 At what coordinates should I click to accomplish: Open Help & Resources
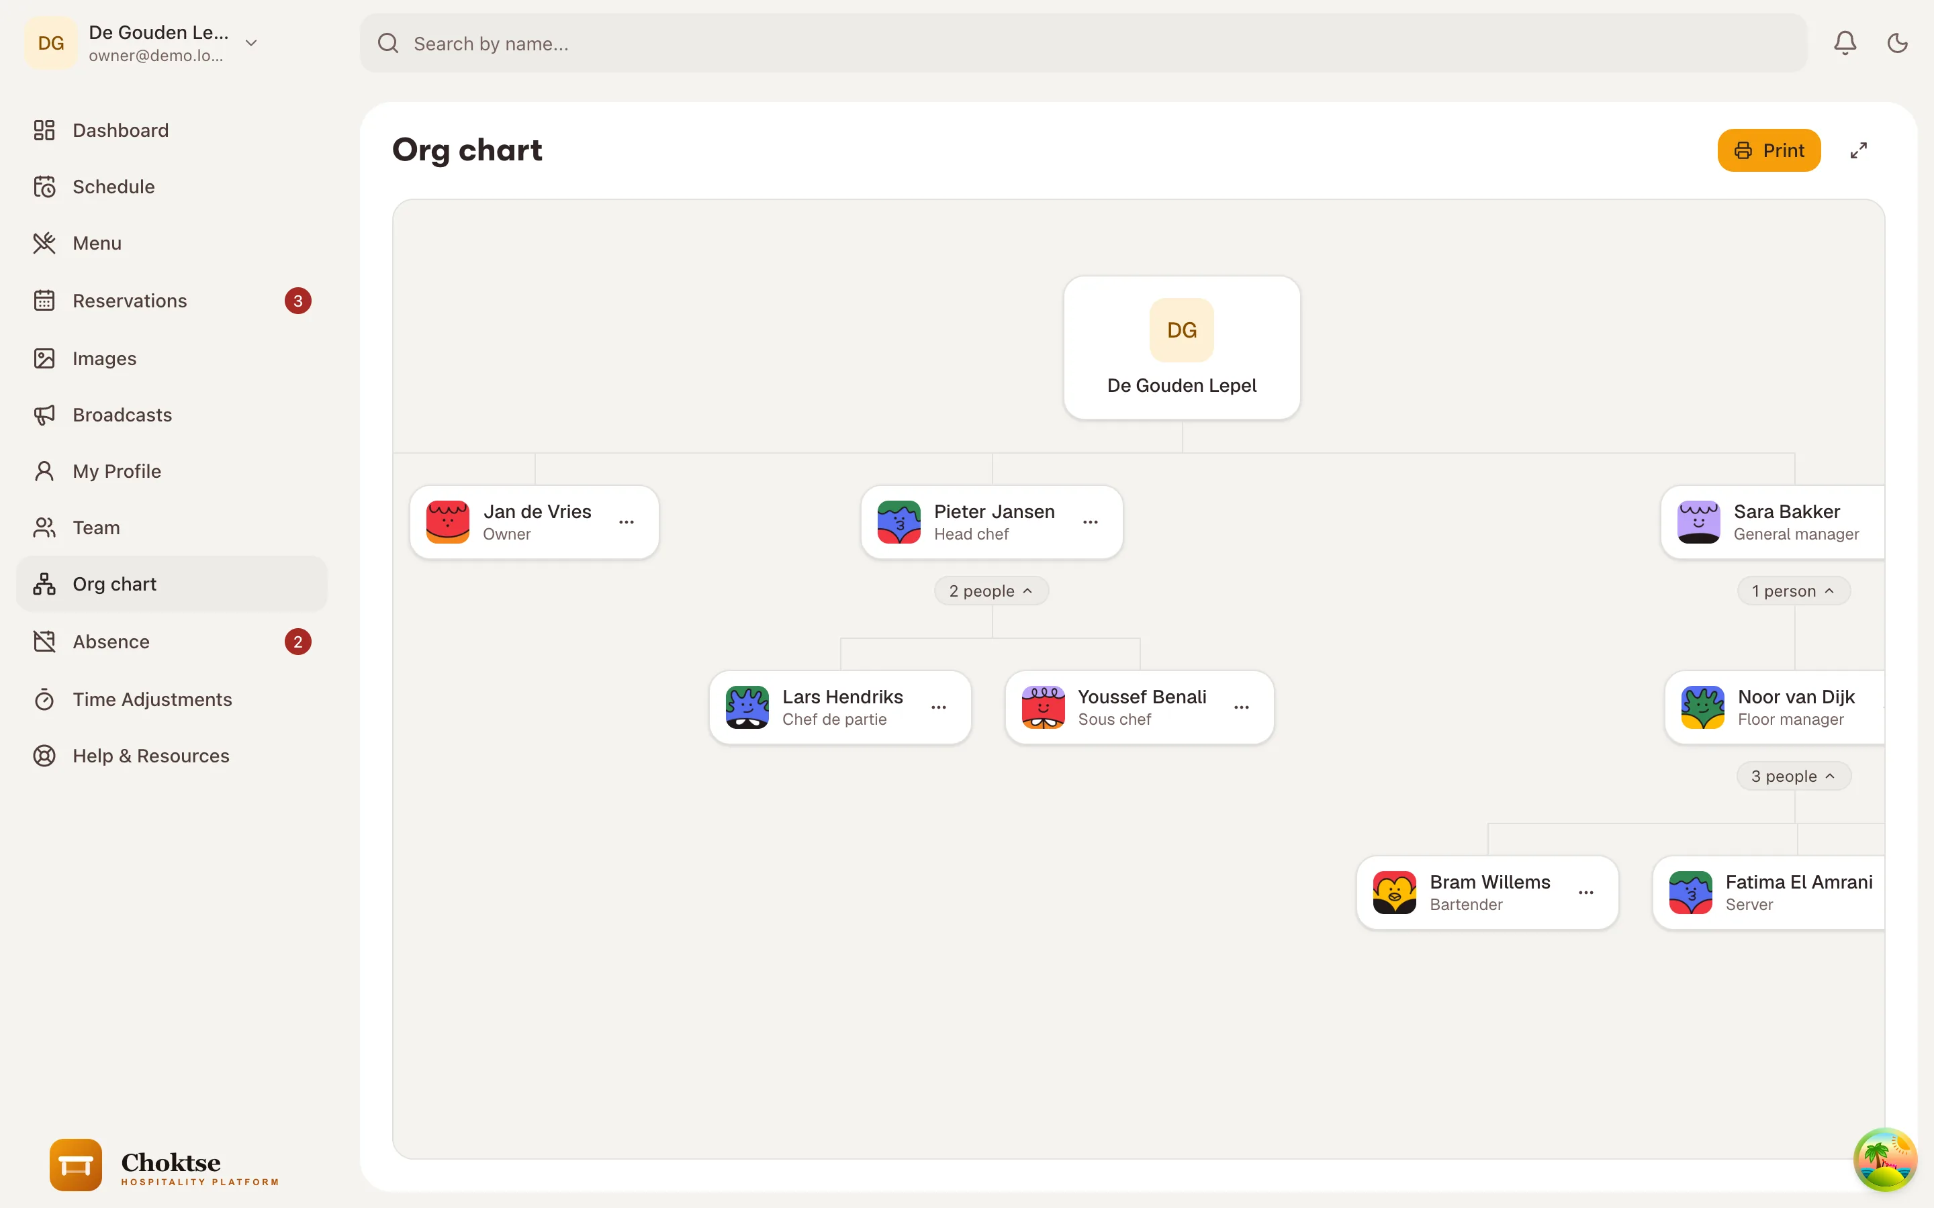click(x=171, y=756)
